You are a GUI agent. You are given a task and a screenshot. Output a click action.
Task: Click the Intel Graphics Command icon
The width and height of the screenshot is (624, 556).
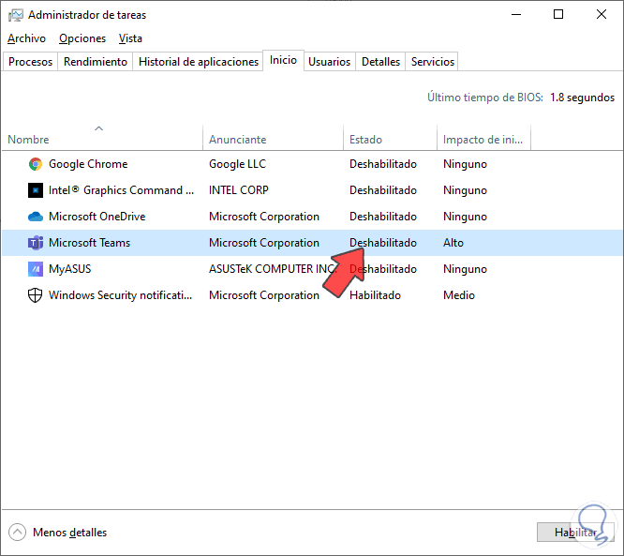(36, 190)
